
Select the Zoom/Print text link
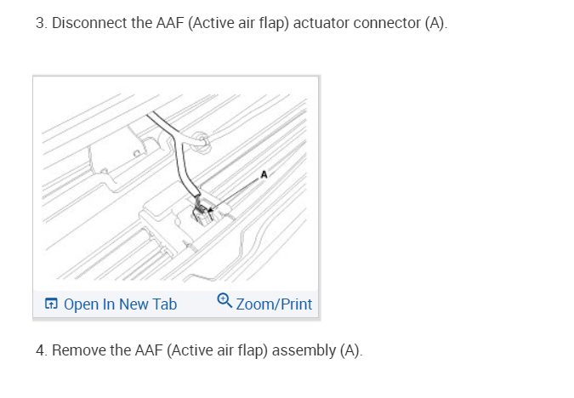pos(274,304)
